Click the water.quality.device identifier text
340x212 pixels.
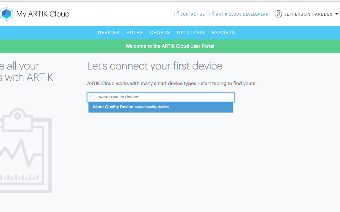(152, 107)
